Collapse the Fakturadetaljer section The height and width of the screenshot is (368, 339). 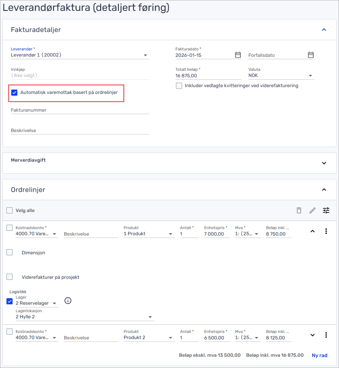click(x=324, y=30)
